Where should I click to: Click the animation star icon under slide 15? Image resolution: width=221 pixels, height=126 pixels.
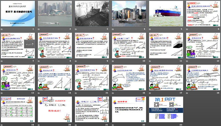[76, 93]
